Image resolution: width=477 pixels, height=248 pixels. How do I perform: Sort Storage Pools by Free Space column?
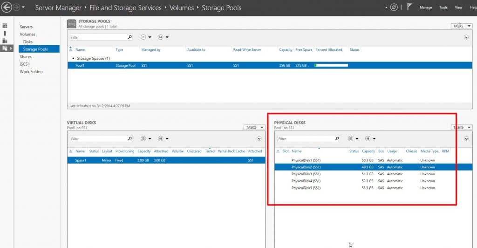[304, 49]
